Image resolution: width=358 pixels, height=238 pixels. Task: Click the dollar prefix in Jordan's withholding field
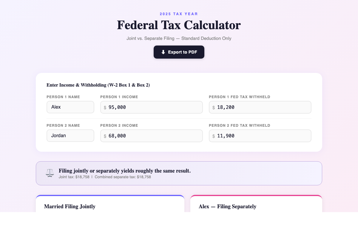(x=214, y=136)
